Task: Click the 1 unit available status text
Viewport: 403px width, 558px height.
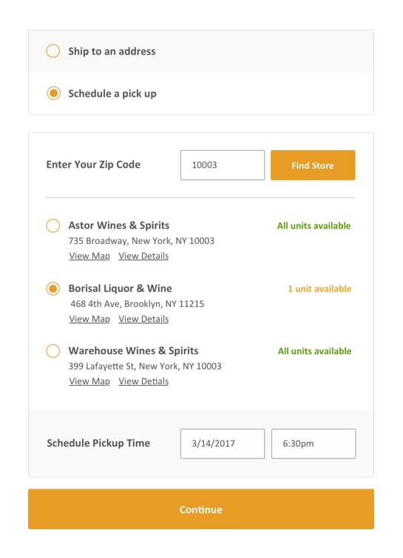Action: [x=319, y=289]
